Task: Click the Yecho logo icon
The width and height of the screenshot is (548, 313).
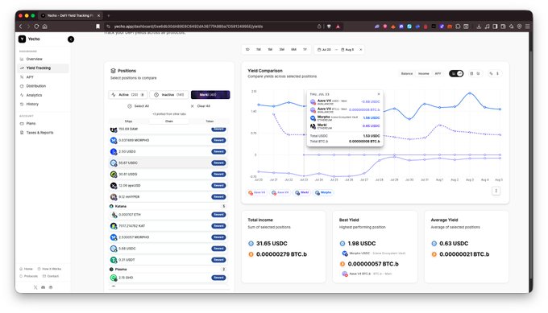Action: [x=22, y=39]
